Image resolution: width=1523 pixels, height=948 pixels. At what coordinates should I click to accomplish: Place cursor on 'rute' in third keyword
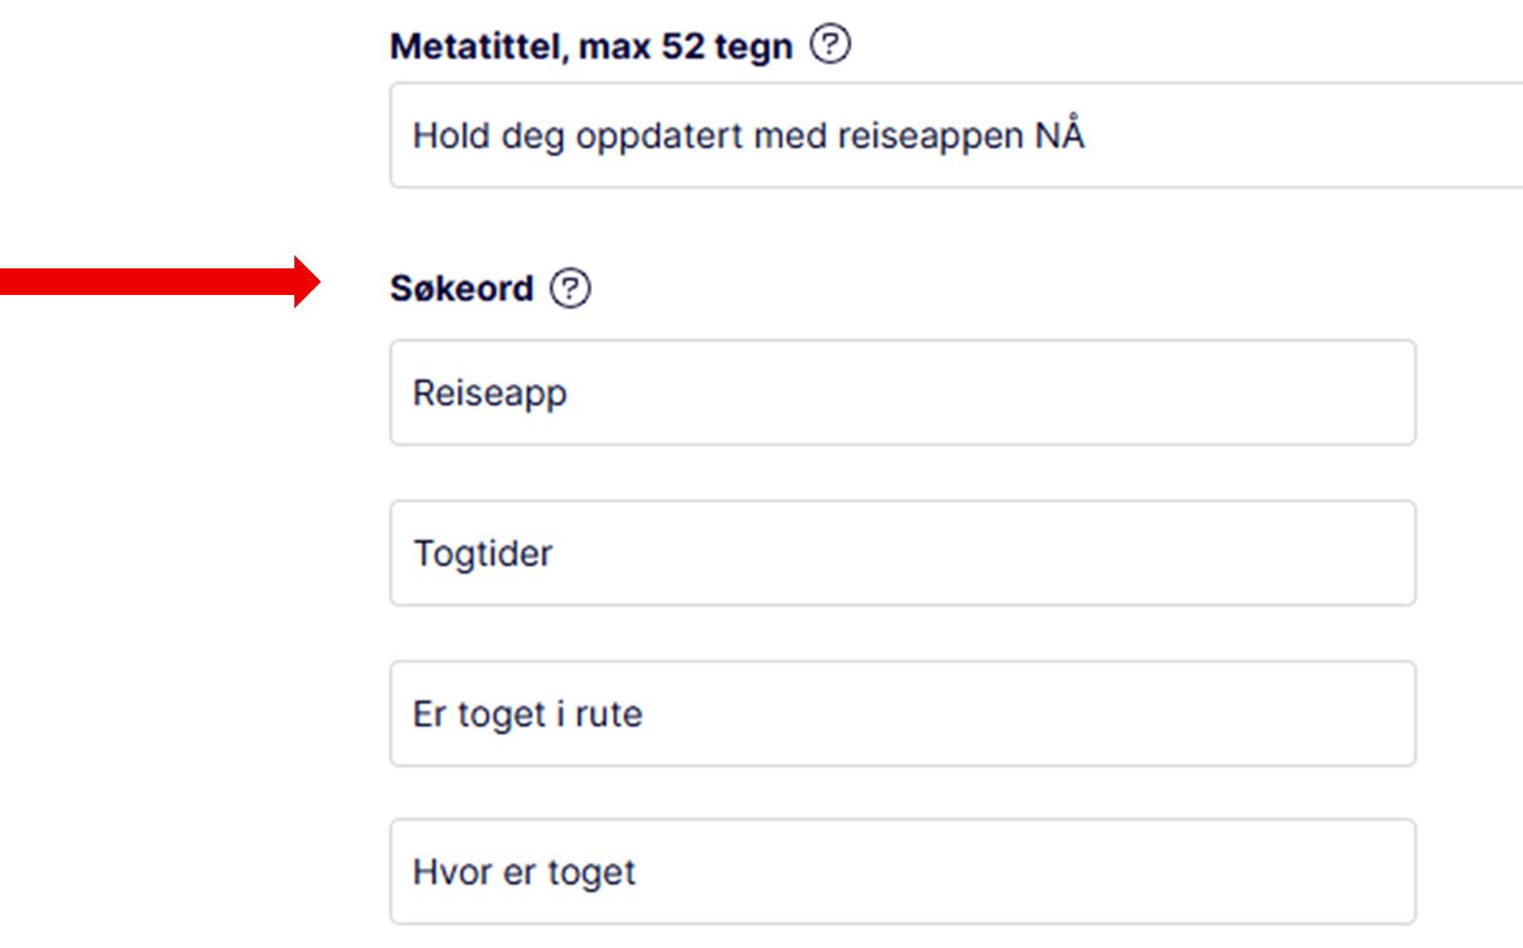608,714
